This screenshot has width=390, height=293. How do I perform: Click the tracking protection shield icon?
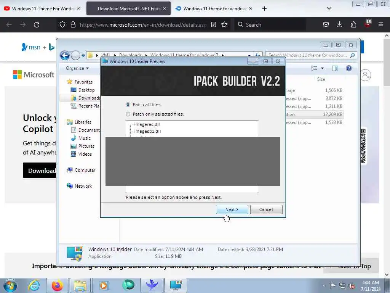(62, 25)
